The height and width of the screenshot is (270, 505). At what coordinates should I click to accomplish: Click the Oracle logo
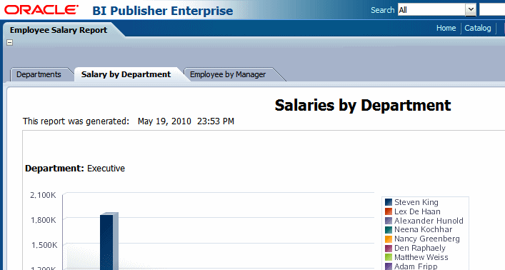41,10
